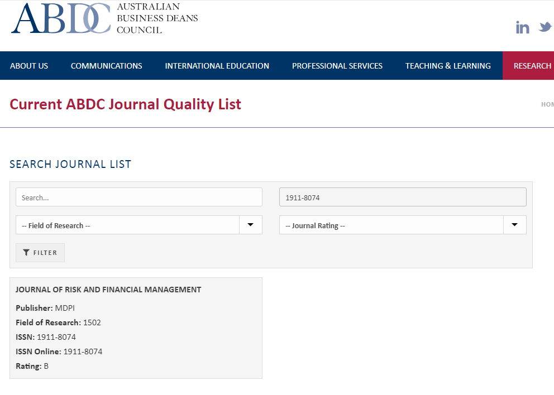Click the Publisher: MDPI line
The width and height of the screenshot is (554, 395).
pos(45,308)
